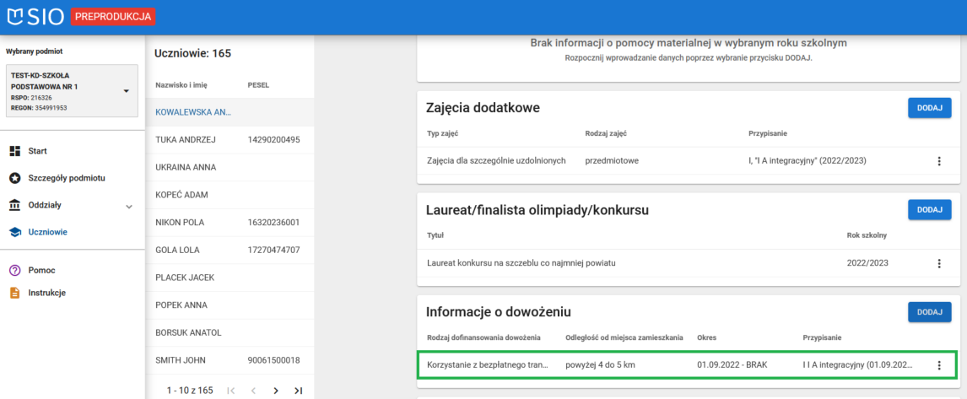Click DODAJ in Informacje o dowożeniu
The width and height of the screenshot is (967, 399).
[929, 312]
